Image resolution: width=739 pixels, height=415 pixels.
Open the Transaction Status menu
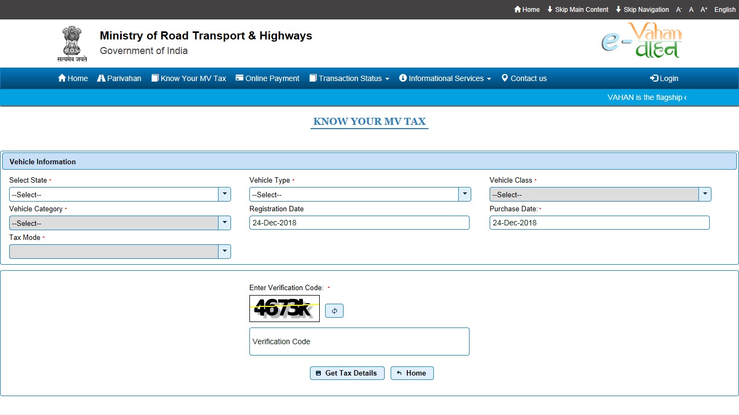349,78
